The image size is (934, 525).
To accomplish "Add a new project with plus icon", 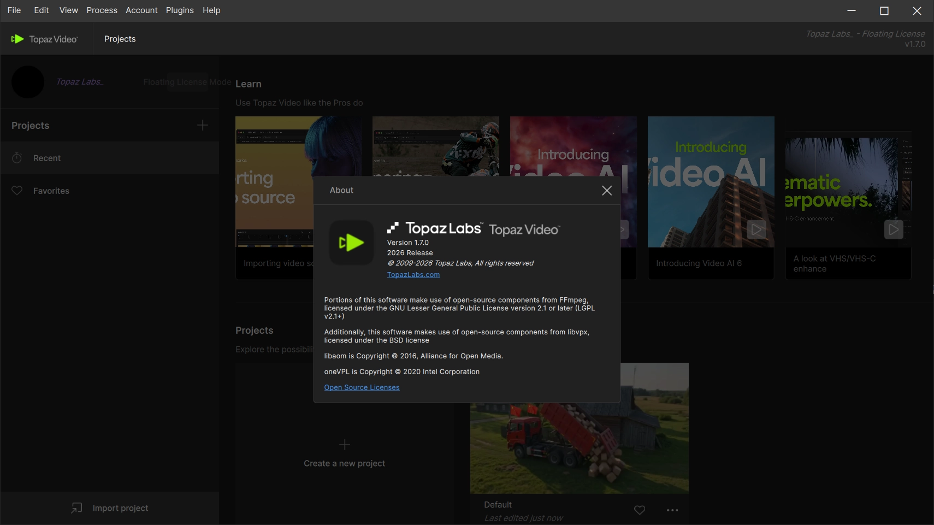I will tap(203, 125).
